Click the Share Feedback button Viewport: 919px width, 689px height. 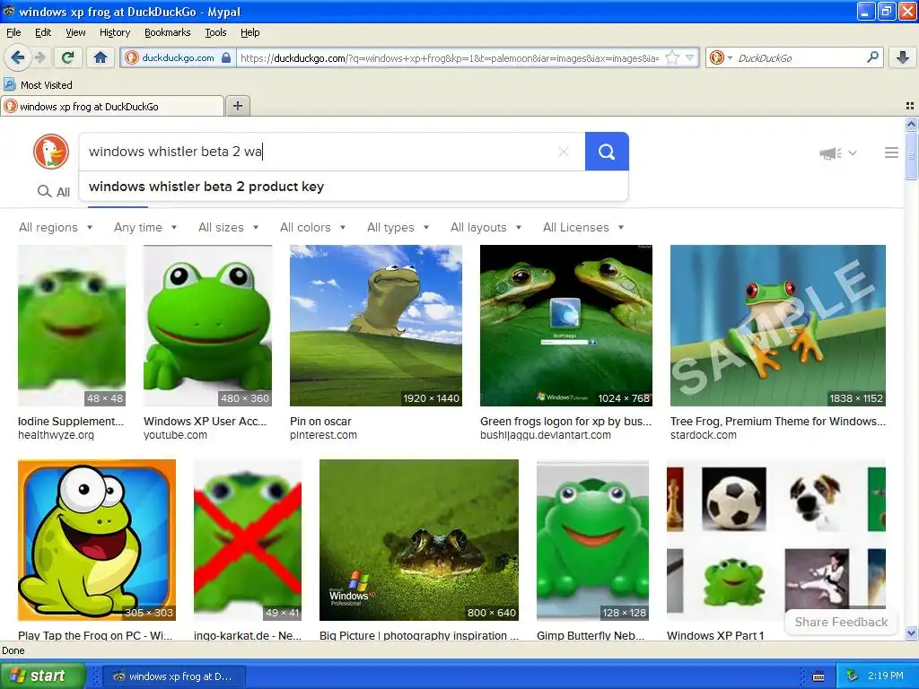841,622
